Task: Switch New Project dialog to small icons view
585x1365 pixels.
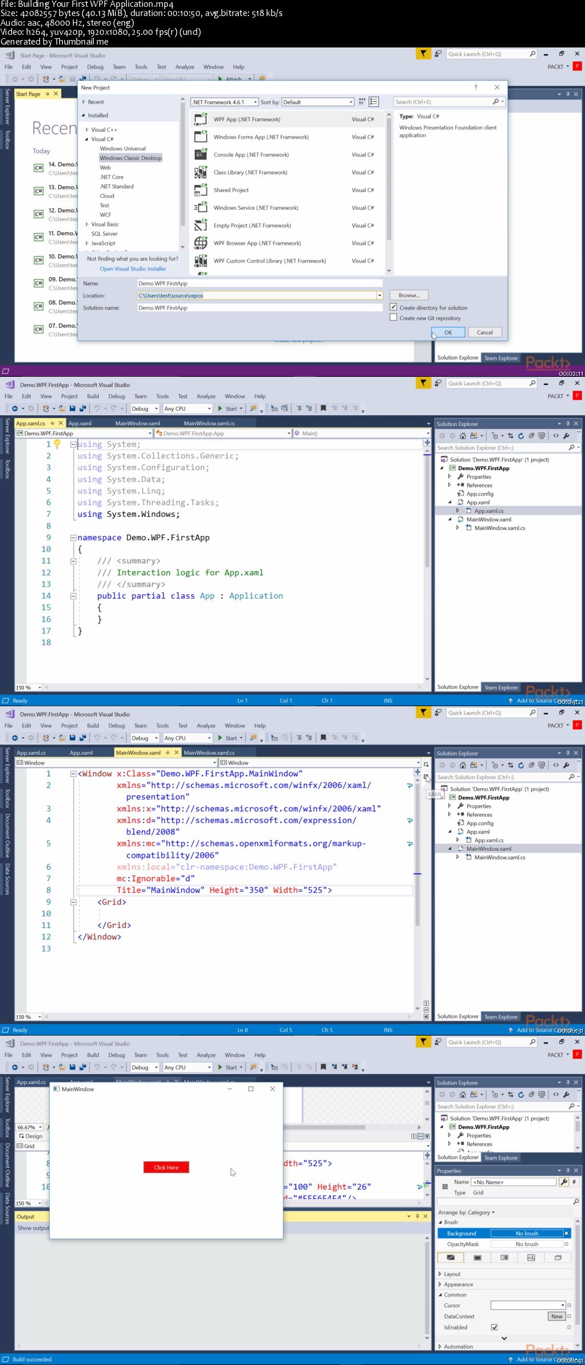Action: tap(362, 102)
